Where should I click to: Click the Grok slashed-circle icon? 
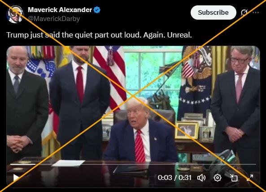point(244,13)
